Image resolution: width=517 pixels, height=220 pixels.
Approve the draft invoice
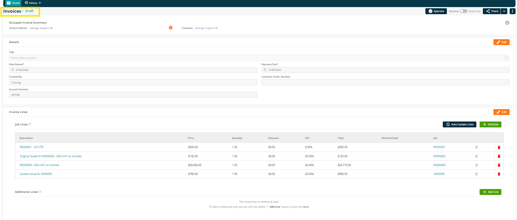[x=436, y=11]
